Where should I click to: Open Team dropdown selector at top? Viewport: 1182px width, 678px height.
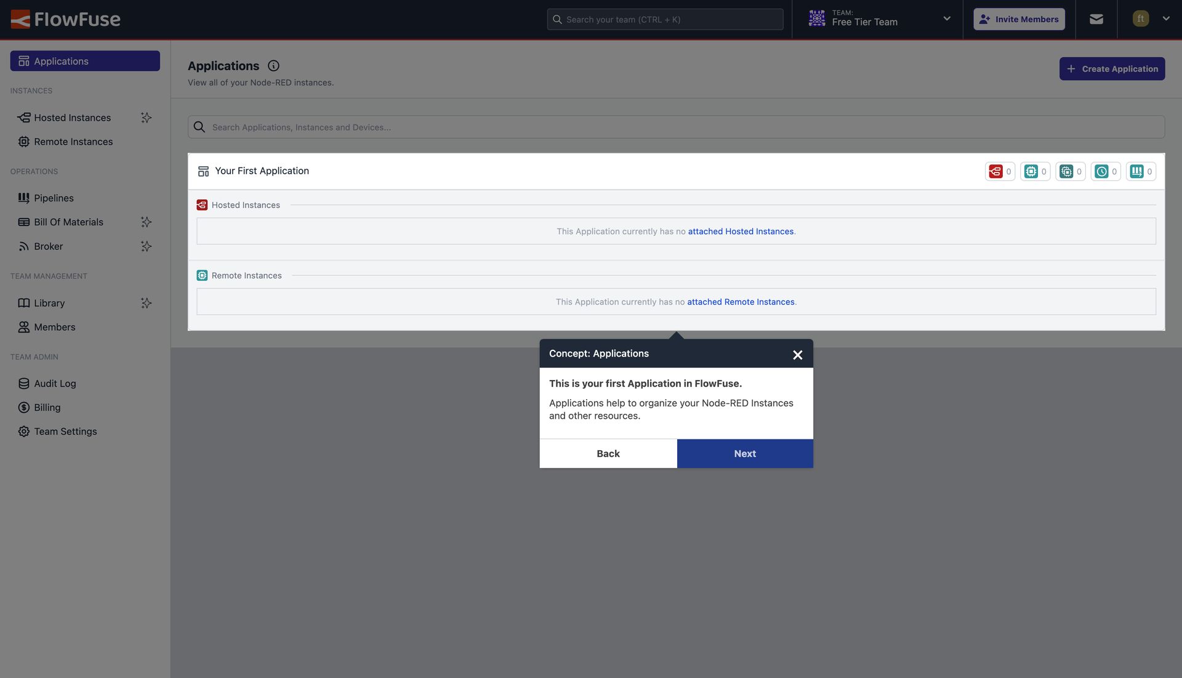click(947, 18)
